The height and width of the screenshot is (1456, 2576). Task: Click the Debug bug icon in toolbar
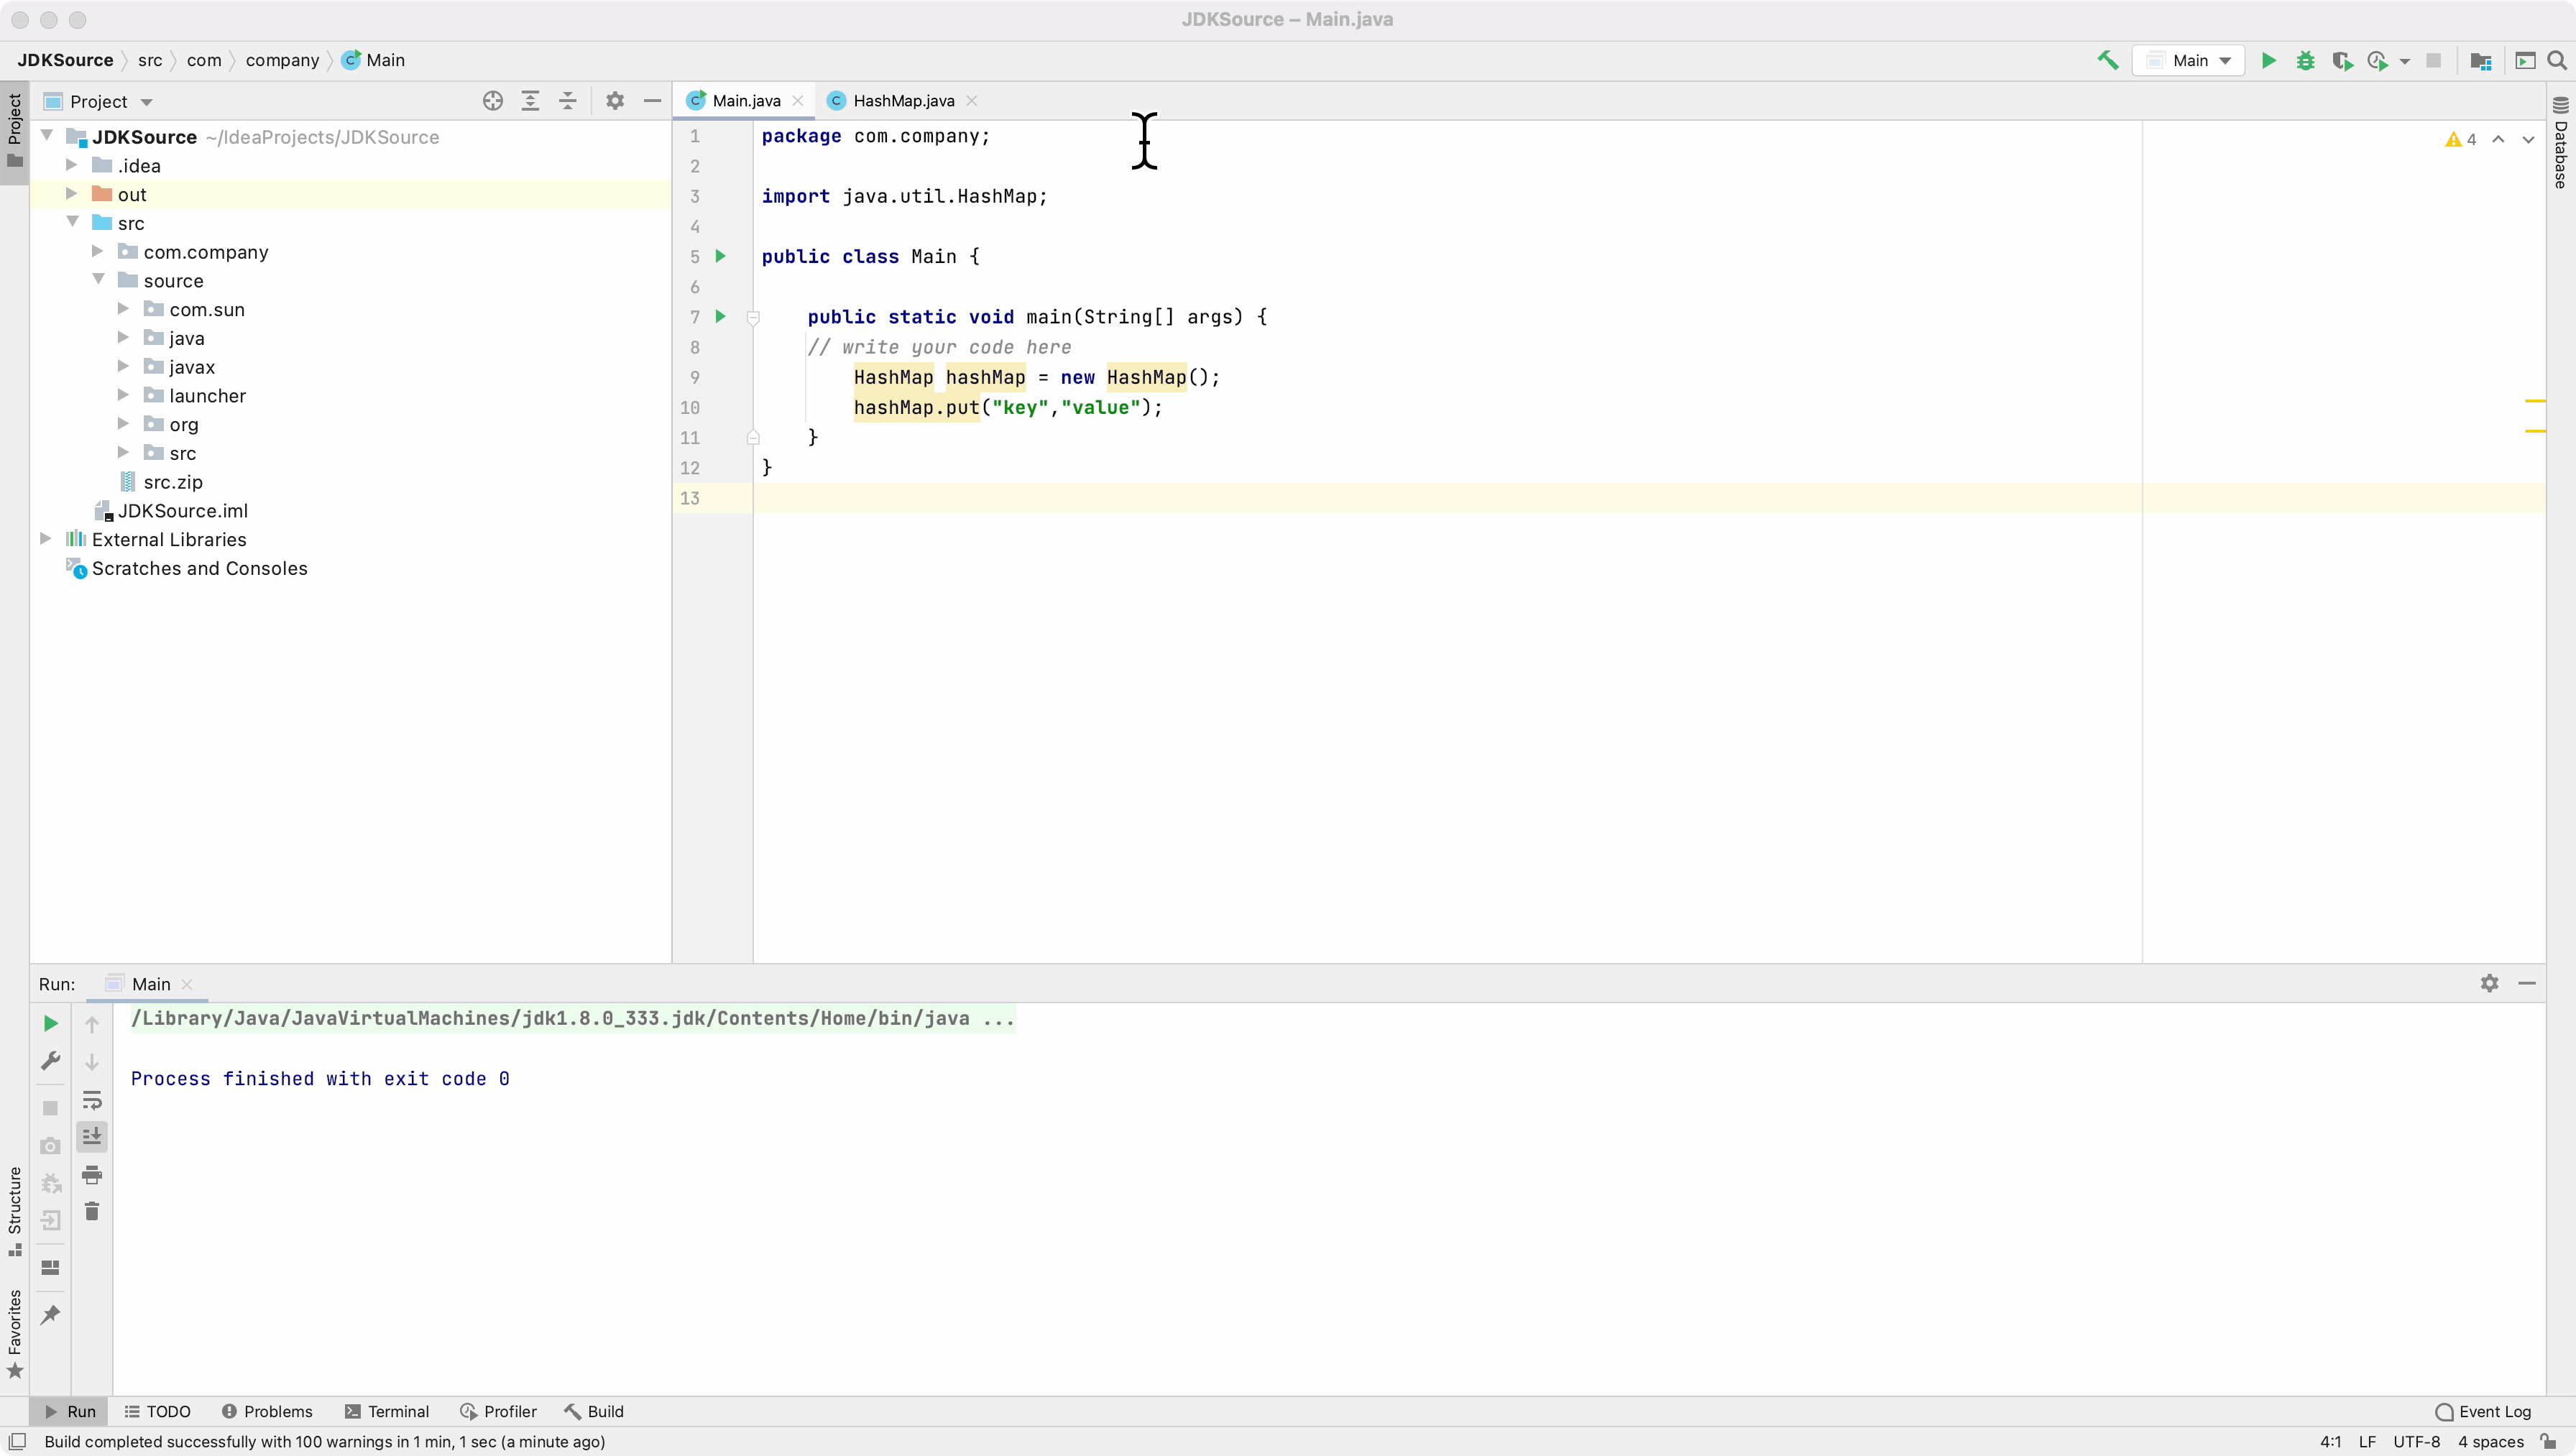pos(2305,60)
